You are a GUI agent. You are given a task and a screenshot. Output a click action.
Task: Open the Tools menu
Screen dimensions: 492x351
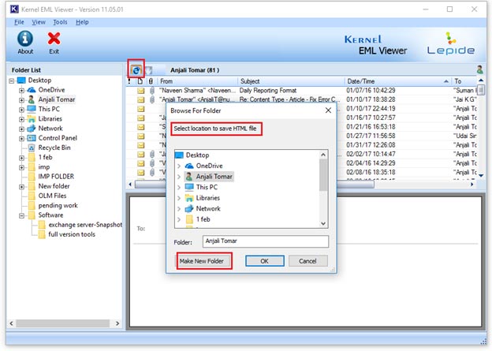point(60,22)
